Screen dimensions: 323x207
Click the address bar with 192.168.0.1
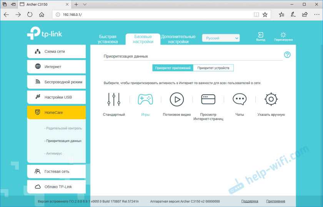154,15
